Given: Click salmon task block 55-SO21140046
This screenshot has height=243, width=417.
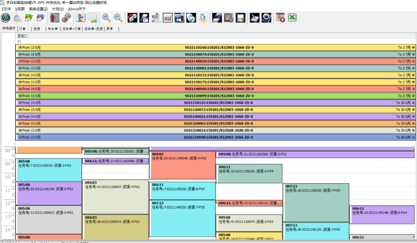Looking at the screenshot, I should 182,165.
